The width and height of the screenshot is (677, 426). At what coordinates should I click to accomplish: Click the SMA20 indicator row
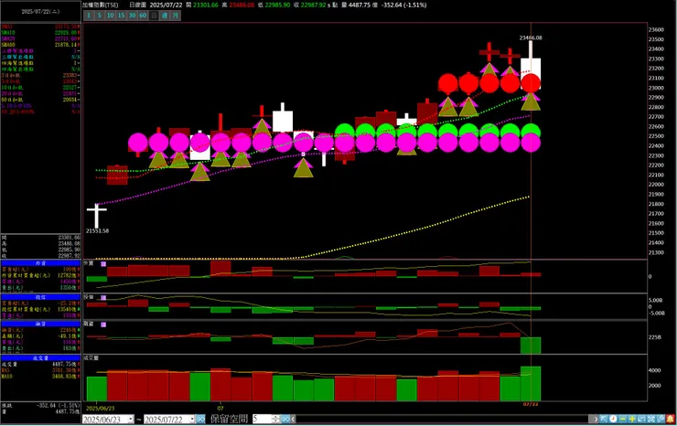pyautogui.click(x=40, y=38)
